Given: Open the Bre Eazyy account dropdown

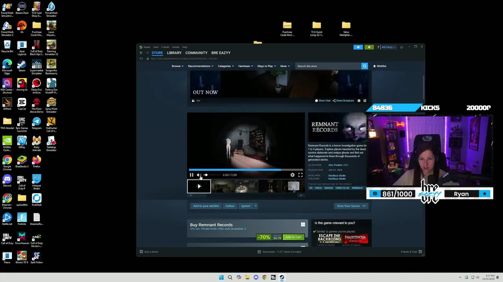Looking at the screenshot, I should pos(388,47).
